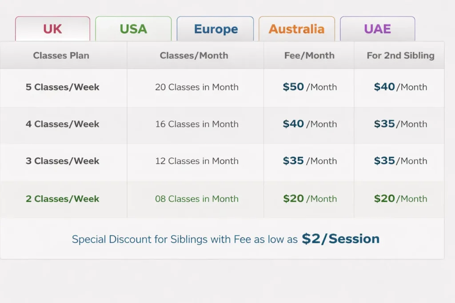
Task: Select the 5 Classes/Week plan
Action: 63,87
